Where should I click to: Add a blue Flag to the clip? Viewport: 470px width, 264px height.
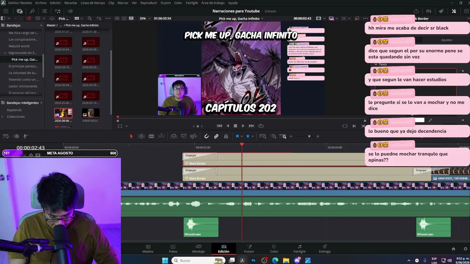tap(237, 136)
